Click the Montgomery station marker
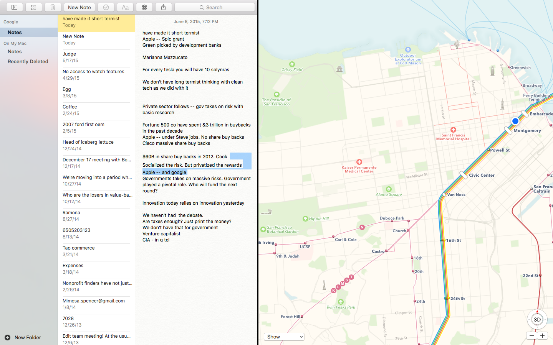553x345 pixels. [508, 131]
